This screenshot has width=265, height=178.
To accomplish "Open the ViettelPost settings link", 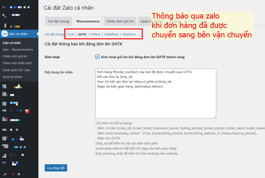I will coord(111,34).
